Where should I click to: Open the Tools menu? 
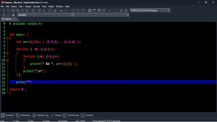[44, 6]
